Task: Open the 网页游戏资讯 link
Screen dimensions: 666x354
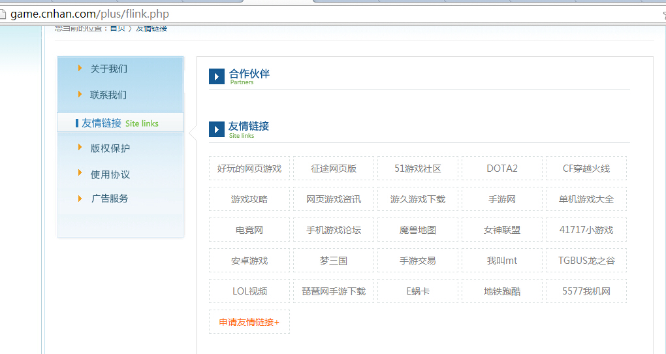Action: pyautogui.click(x=334, y=199)
